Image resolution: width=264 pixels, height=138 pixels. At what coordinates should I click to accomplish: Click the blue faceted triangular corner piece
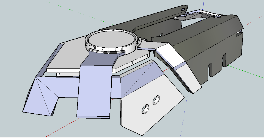pos(41,96)
